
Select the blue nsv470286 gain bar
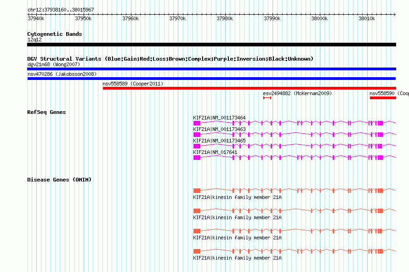211,79
